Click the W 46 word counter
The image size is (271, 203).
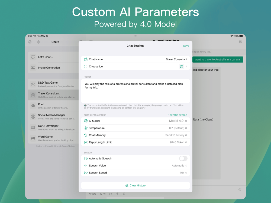tap(103, 194)
